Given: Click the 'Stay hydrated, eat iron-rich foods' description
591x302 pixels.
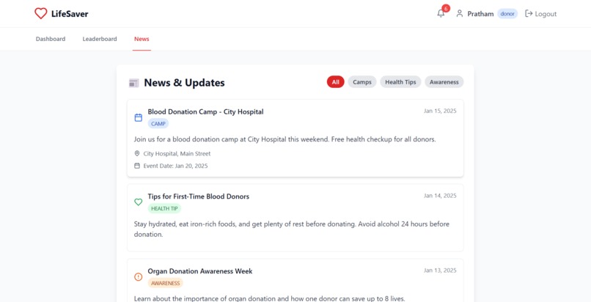Looking at the screenshot, I should [x=292, y=229].
